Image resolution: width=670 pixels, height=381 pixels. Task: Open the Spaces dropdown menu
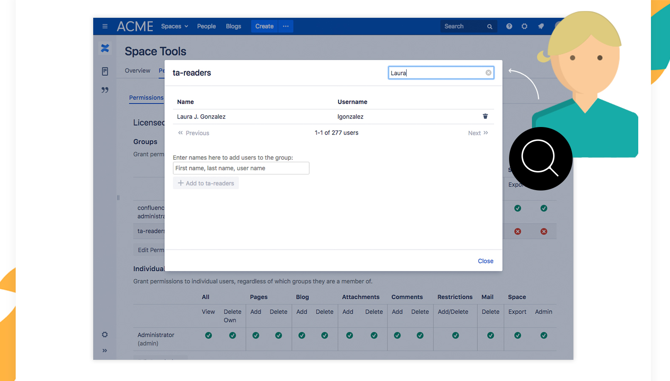click(174, 26)
